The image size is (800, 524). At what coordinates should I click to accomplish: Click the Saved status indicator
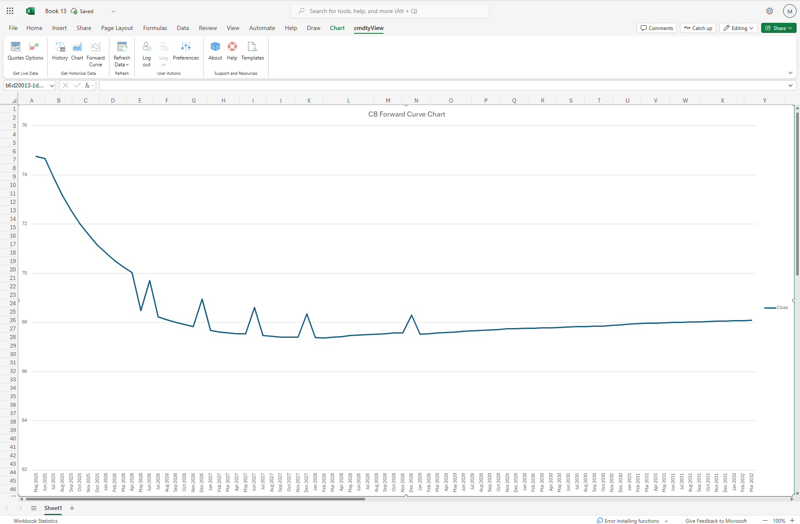pos(82,11)
